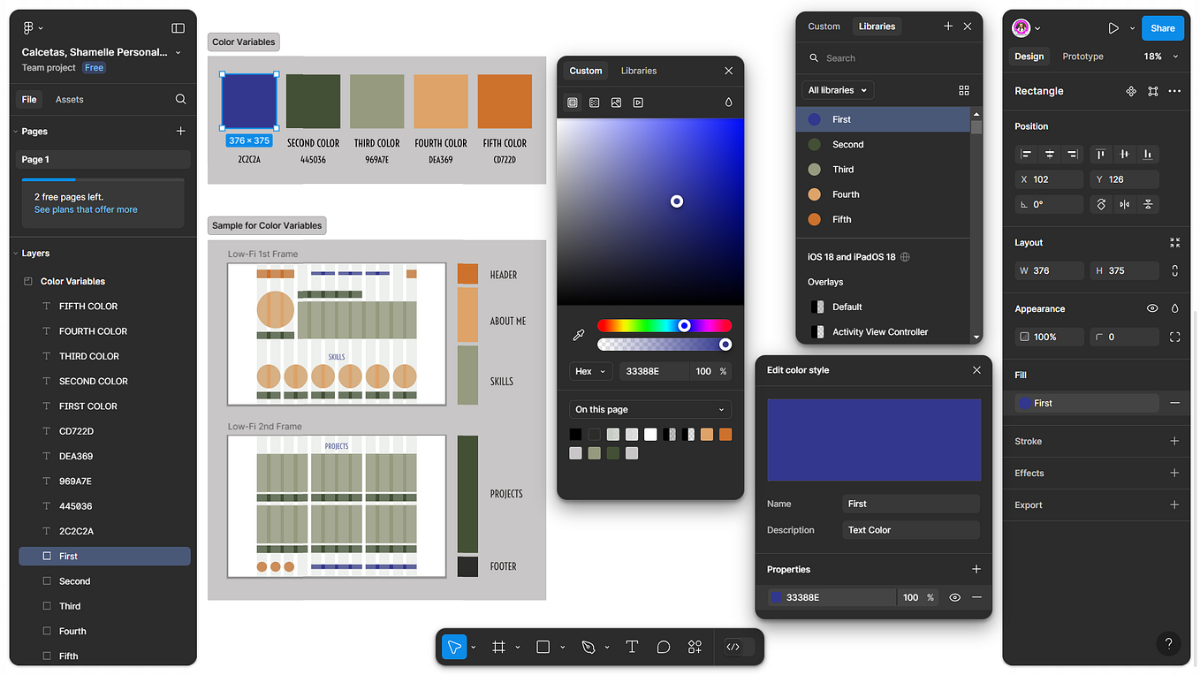The height and width of the screenshot is (675, 1200).
Task: Open the All libraries dropdown
Action: click(836, 89)
